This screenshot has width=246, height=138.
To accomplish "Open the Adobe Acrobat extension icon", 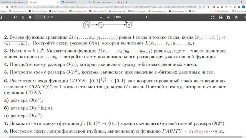I will tap(218, 7).
